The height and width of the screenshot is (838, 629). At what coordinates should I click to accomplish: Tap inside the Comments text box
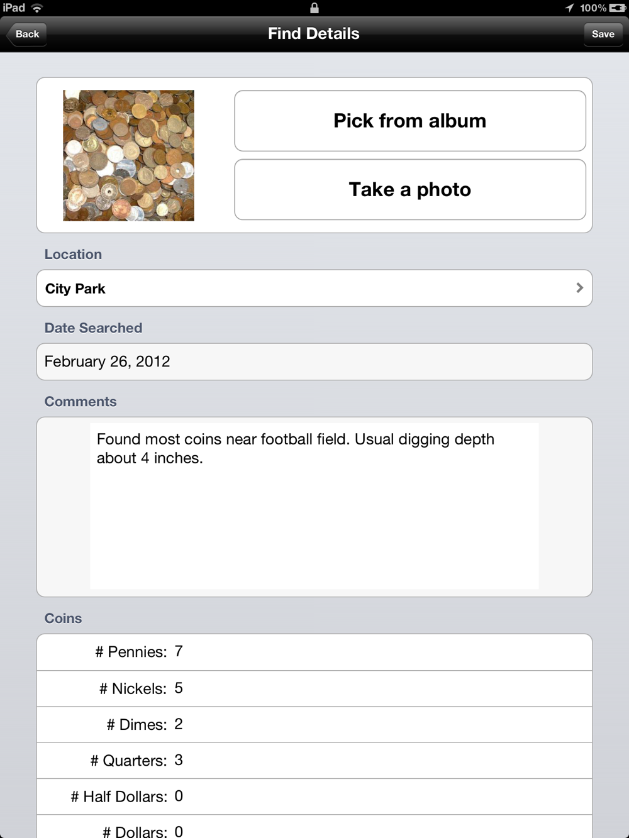[314, 506]
